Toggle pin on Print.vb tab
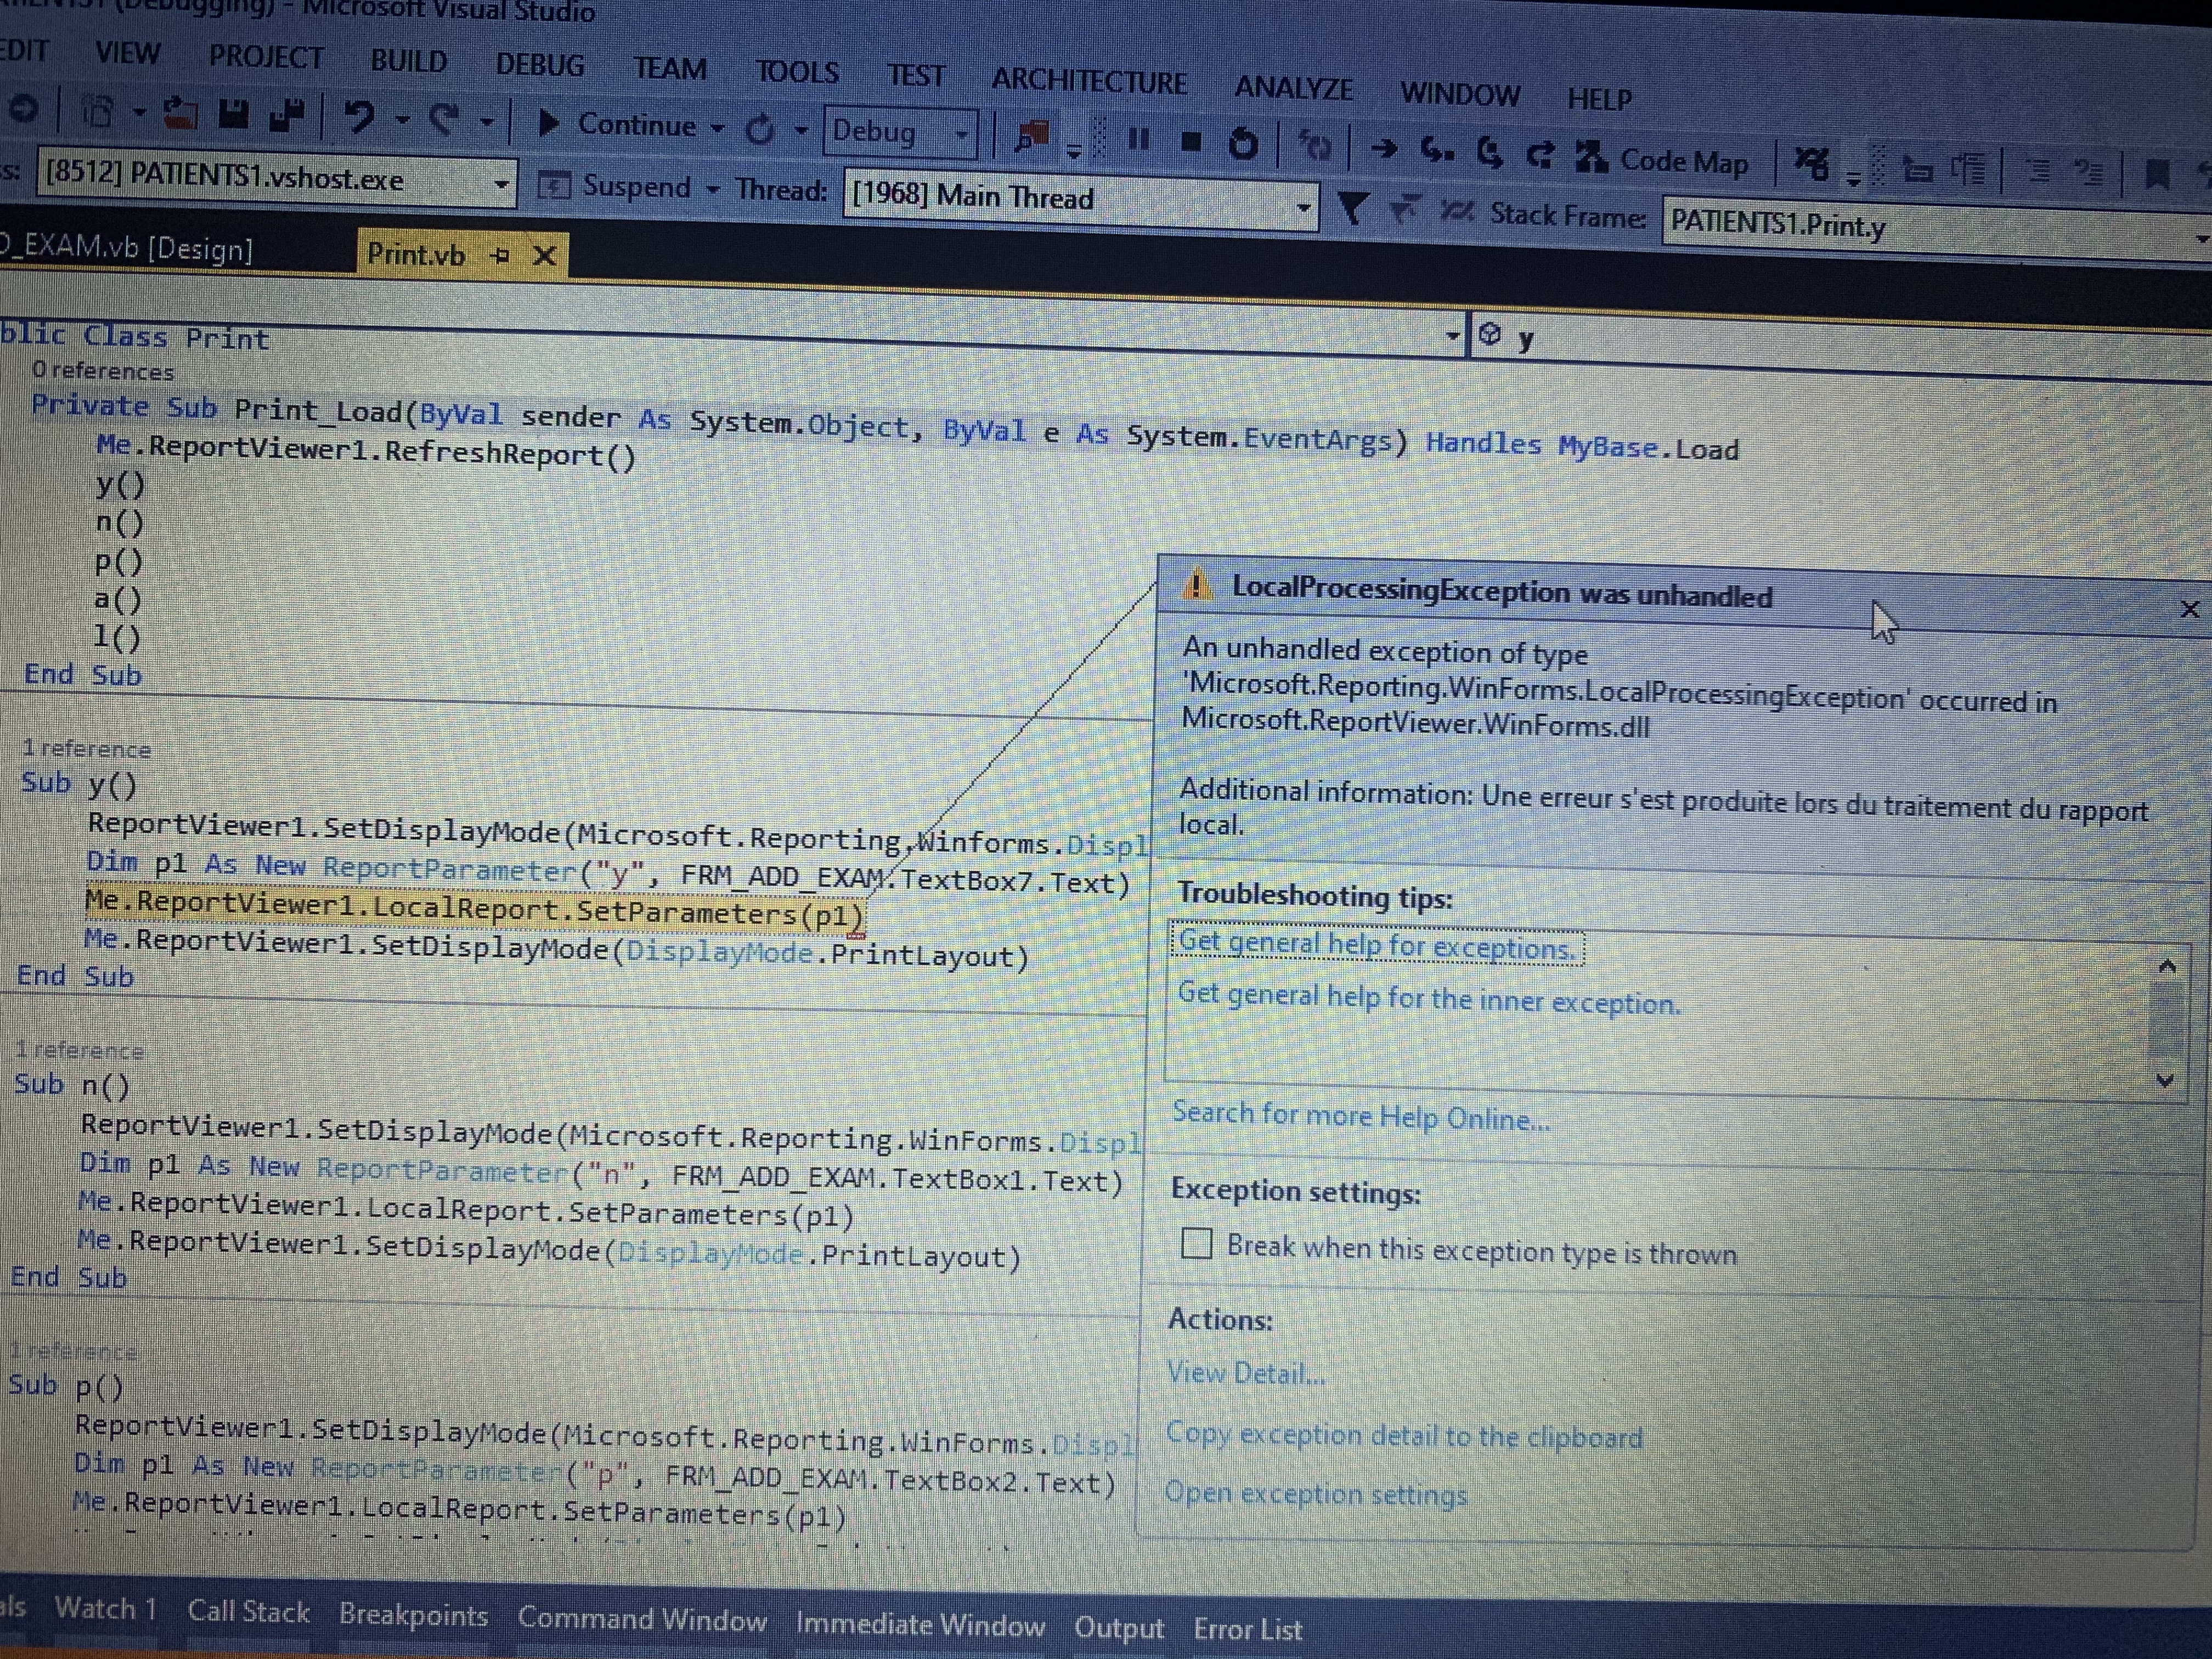The width and height of the screenshot is (2212, 1659). click(501, 256)
